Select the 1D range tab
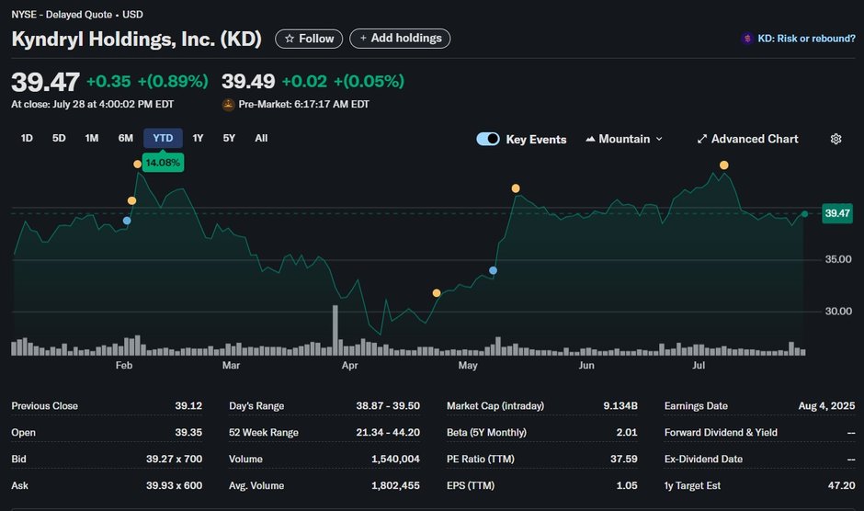864x511 pixels. coord(27,139)
